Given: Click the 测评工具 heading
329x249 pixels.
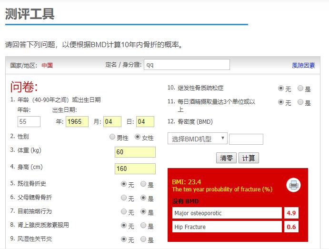Looking at the screenshot, I should (x=30, y=14).
